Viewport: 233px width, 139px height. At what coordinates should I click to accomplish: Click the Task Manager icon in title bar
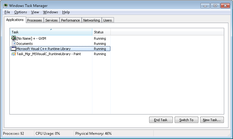click(5, 6)
